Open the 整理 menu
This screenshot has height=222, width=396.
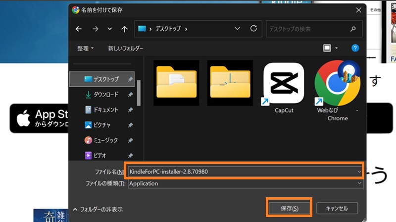(85, 48)
